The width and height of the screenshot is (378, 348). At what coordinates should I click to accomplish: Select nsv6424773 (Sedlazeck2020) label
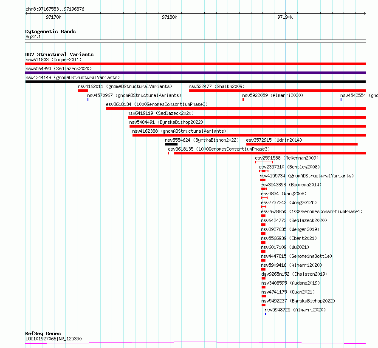[x=294, y=220]
